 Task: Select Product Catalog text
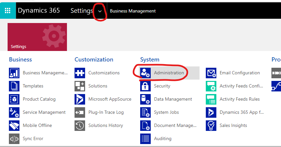click(x=39, y=99)
